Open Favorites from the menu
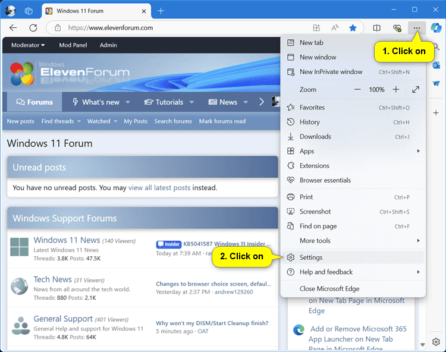446x352 pixels. 353,108
